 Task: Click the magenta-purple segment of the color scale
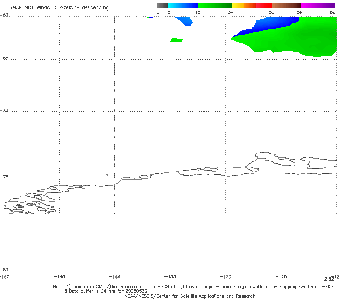point(318,6)
